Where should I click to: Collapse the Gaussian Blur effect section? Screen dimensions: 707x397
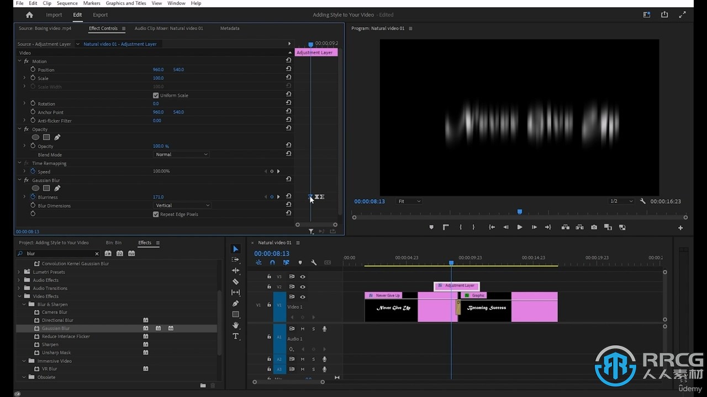[x=20, y=180]
